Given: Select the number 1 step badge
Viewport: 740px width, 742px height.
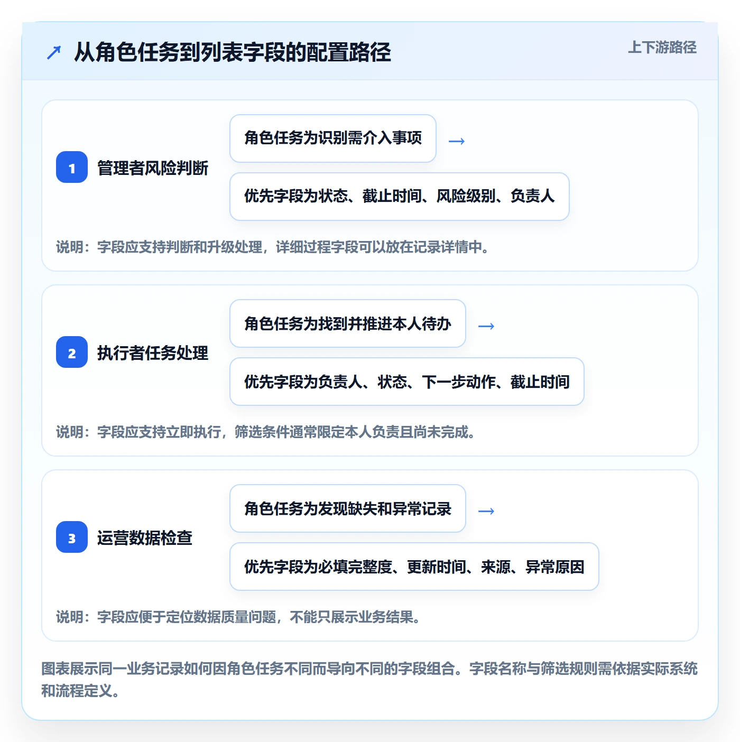Looking at the screenshot, I should coord(72,167).
